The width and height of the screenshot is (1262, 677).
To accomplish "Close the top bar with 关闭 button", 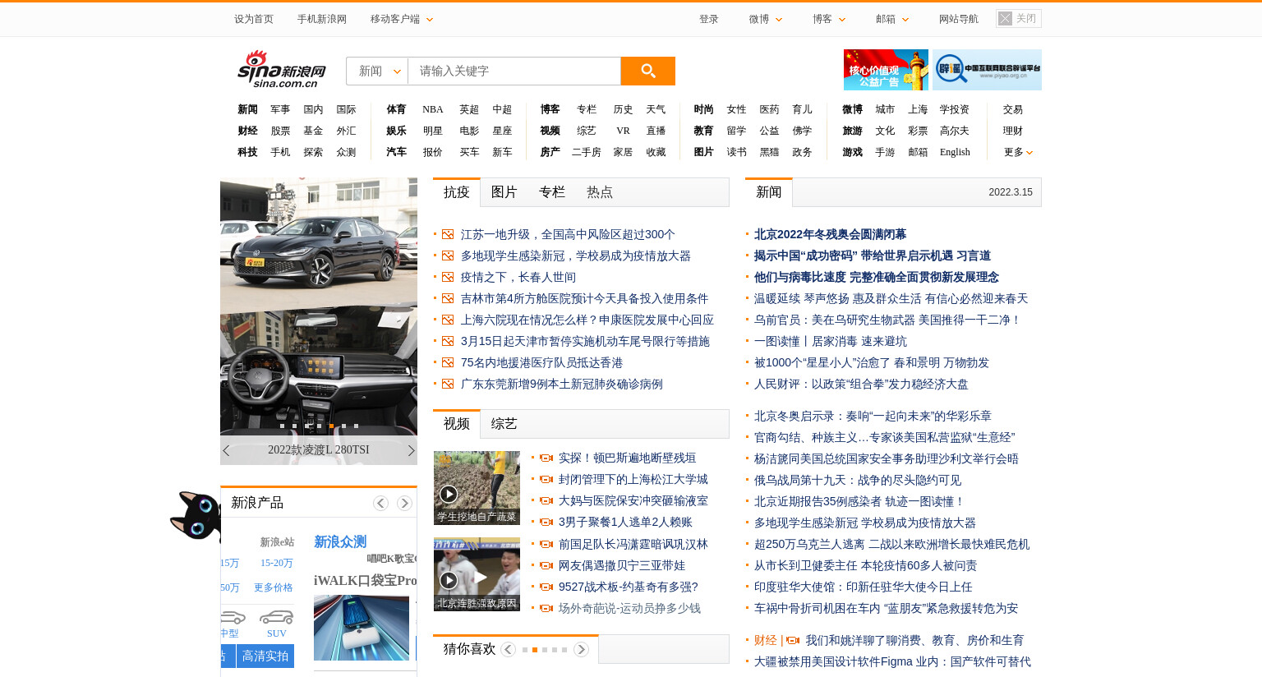I will 1019,18.
